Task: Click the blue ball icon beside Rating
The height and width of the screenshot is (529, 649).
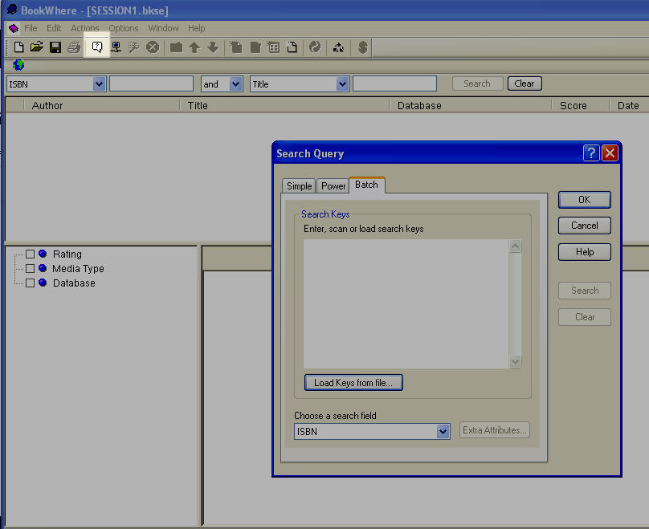Action: click(43, 254)
